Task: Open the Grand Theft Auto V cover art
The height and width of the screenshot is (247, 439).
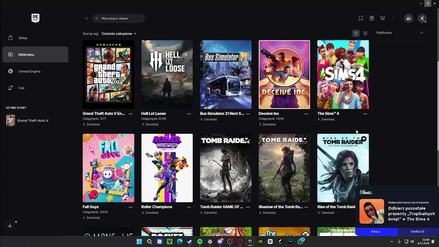Action: pos(108,74)
